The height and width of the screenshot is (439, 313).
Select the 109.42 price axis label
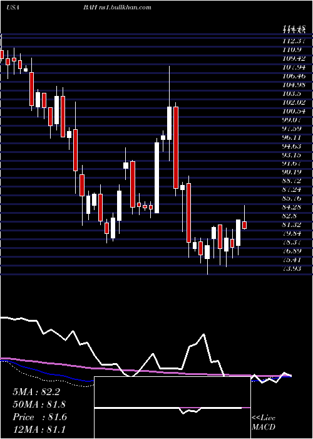(294, 58)
